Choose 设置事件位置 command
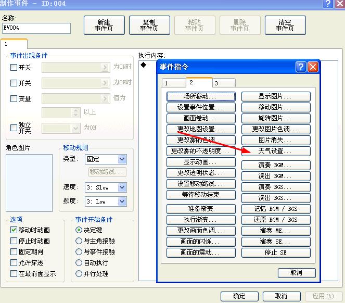The width and height of the screenshot is (345, 303). coord(201,107)
